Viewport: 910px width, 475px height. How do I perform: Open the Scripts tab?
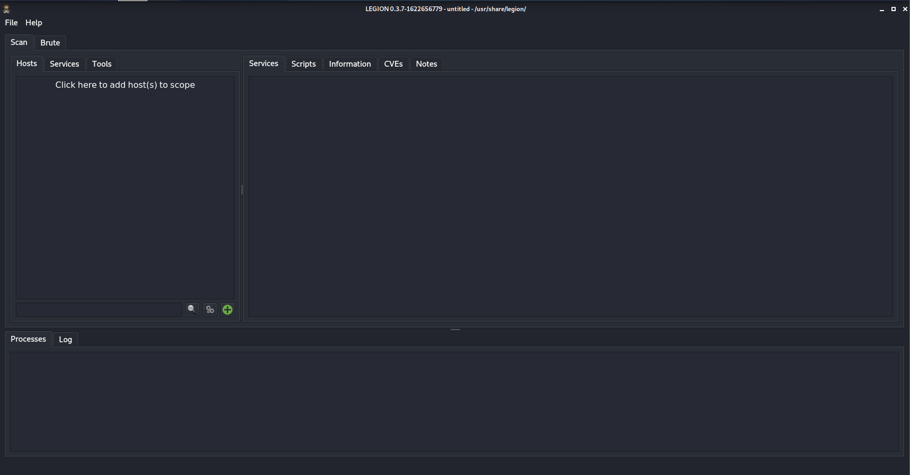click(x=304, y=64)
